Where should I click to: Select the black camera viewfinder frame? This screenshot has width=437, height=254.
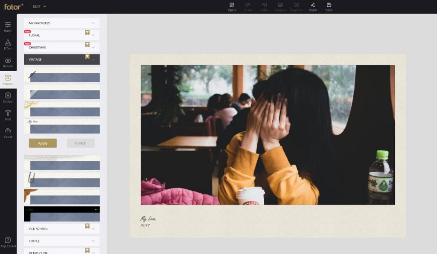point(62,214)
